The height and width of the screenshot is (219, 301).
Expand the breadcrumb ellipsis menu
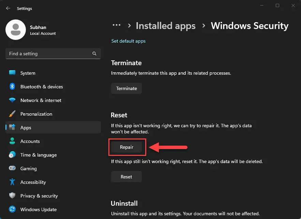coord(117,25)
